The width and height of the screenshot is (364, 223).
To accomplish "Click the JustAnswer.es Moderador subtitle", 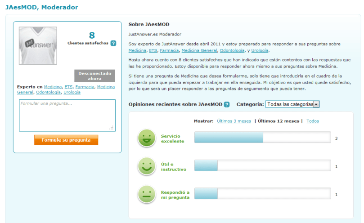I will [x=155, y=34].
